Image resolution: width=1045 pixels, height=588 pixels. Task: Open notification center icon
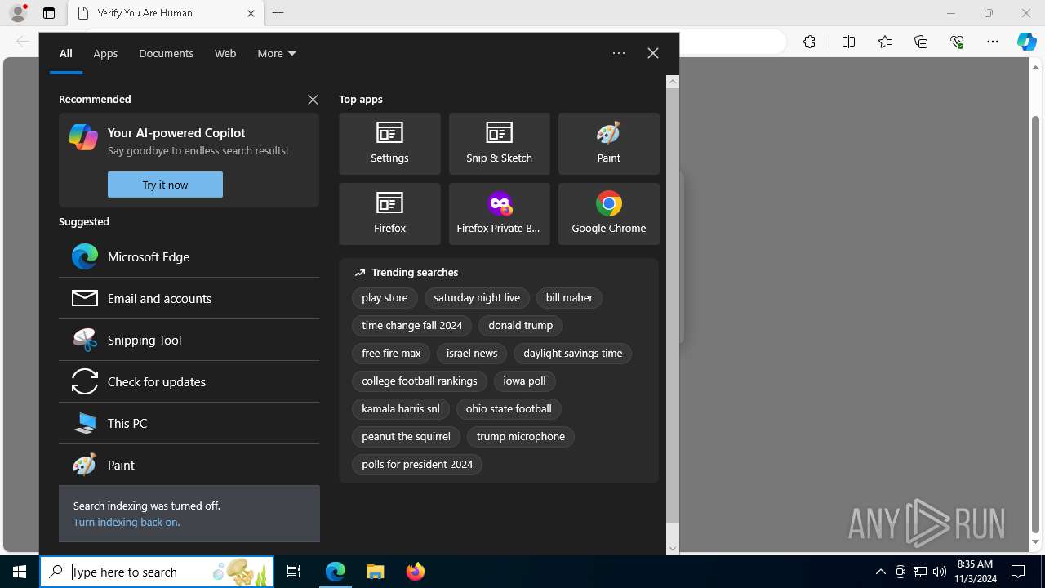1018,572
